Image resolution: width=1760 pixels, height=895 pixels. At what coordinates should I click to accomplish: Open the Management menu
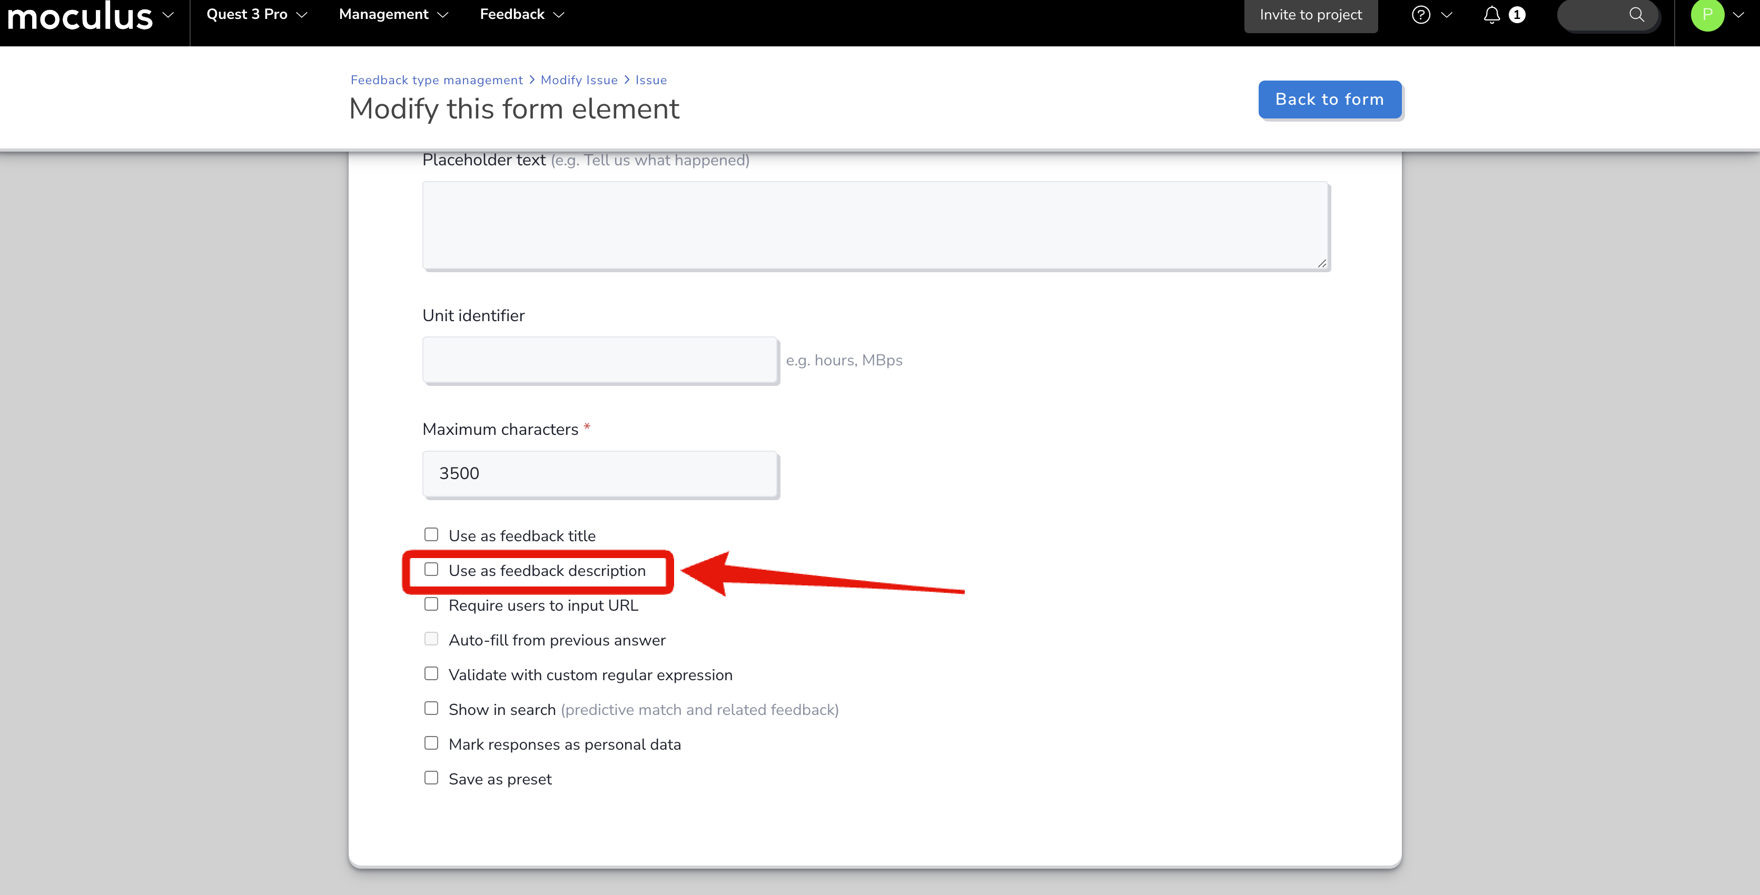point(393,14)
